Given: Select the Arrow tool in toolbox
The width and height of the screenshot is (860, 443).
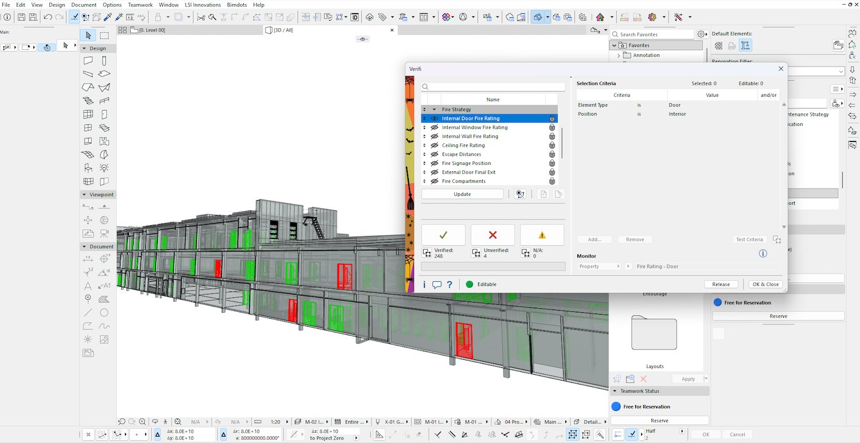Looking at the screenshot, I should click(x=88, y=36).
